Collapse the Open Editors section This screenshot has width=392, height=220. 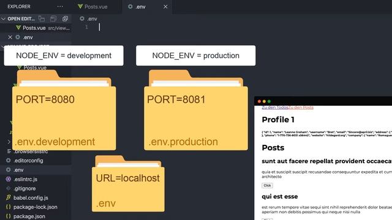tap(3, 19)
